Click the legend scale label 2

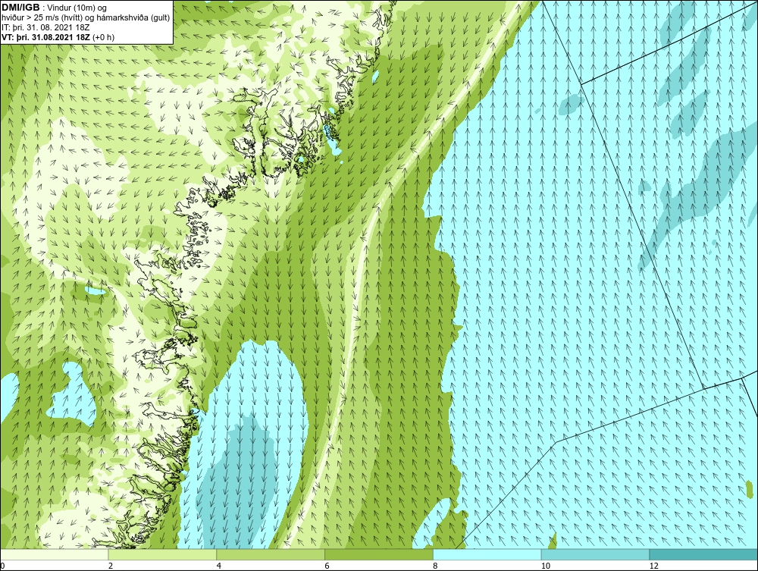coord(111,566)
